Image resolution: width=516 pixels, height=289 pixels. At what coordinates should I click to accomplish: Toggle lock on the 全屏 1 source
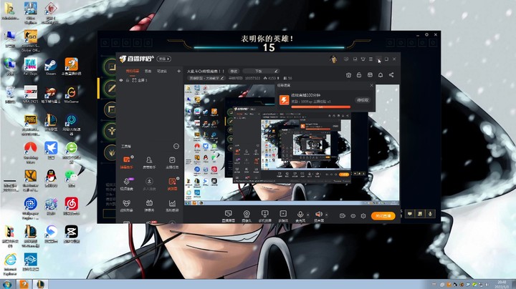128,80
